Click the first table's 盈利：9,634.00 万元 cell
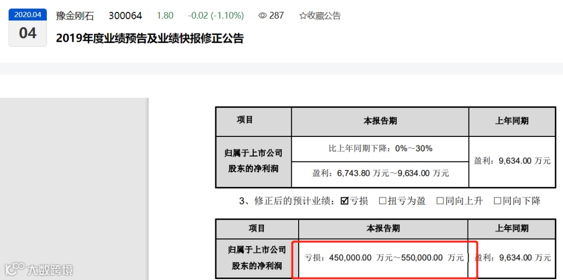Image resolution: width=563 pixels, height=280 pixels. pyautogui.click(x=512, y=162)
